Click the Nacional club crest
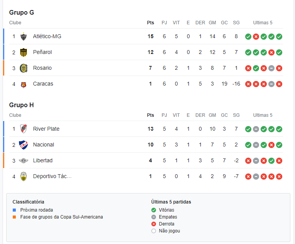Image resolution: width=295 pixels, height=244 pixels. (24, 145)
